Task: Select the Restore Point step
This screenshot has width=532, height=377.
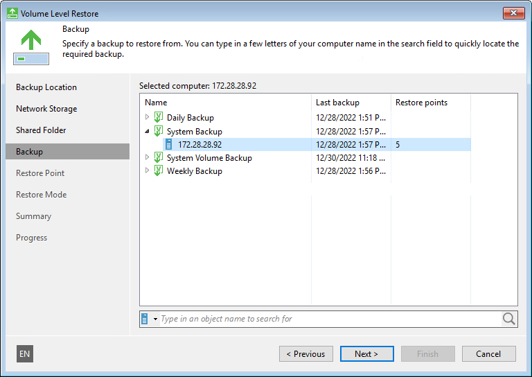Action: 40,173
